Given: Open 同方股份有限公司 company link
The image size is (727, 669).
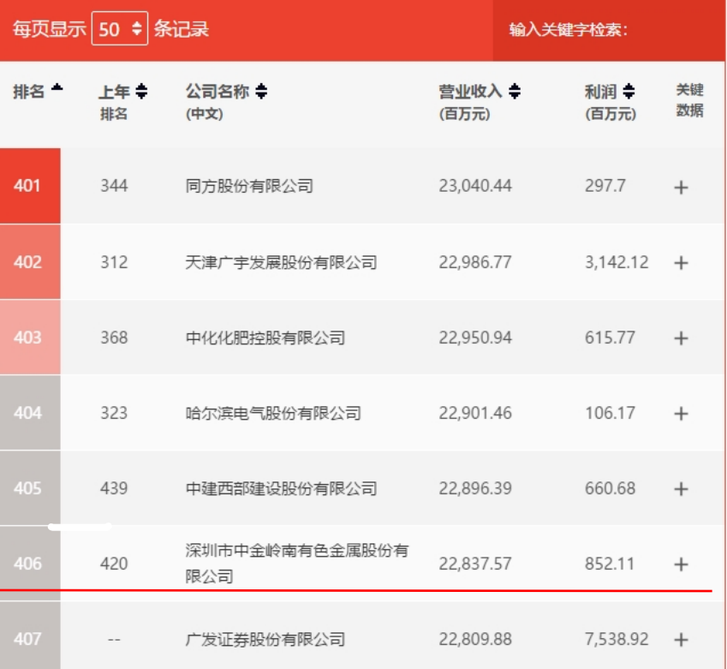Looking at the screenshot, I should (x=249, y=186).
